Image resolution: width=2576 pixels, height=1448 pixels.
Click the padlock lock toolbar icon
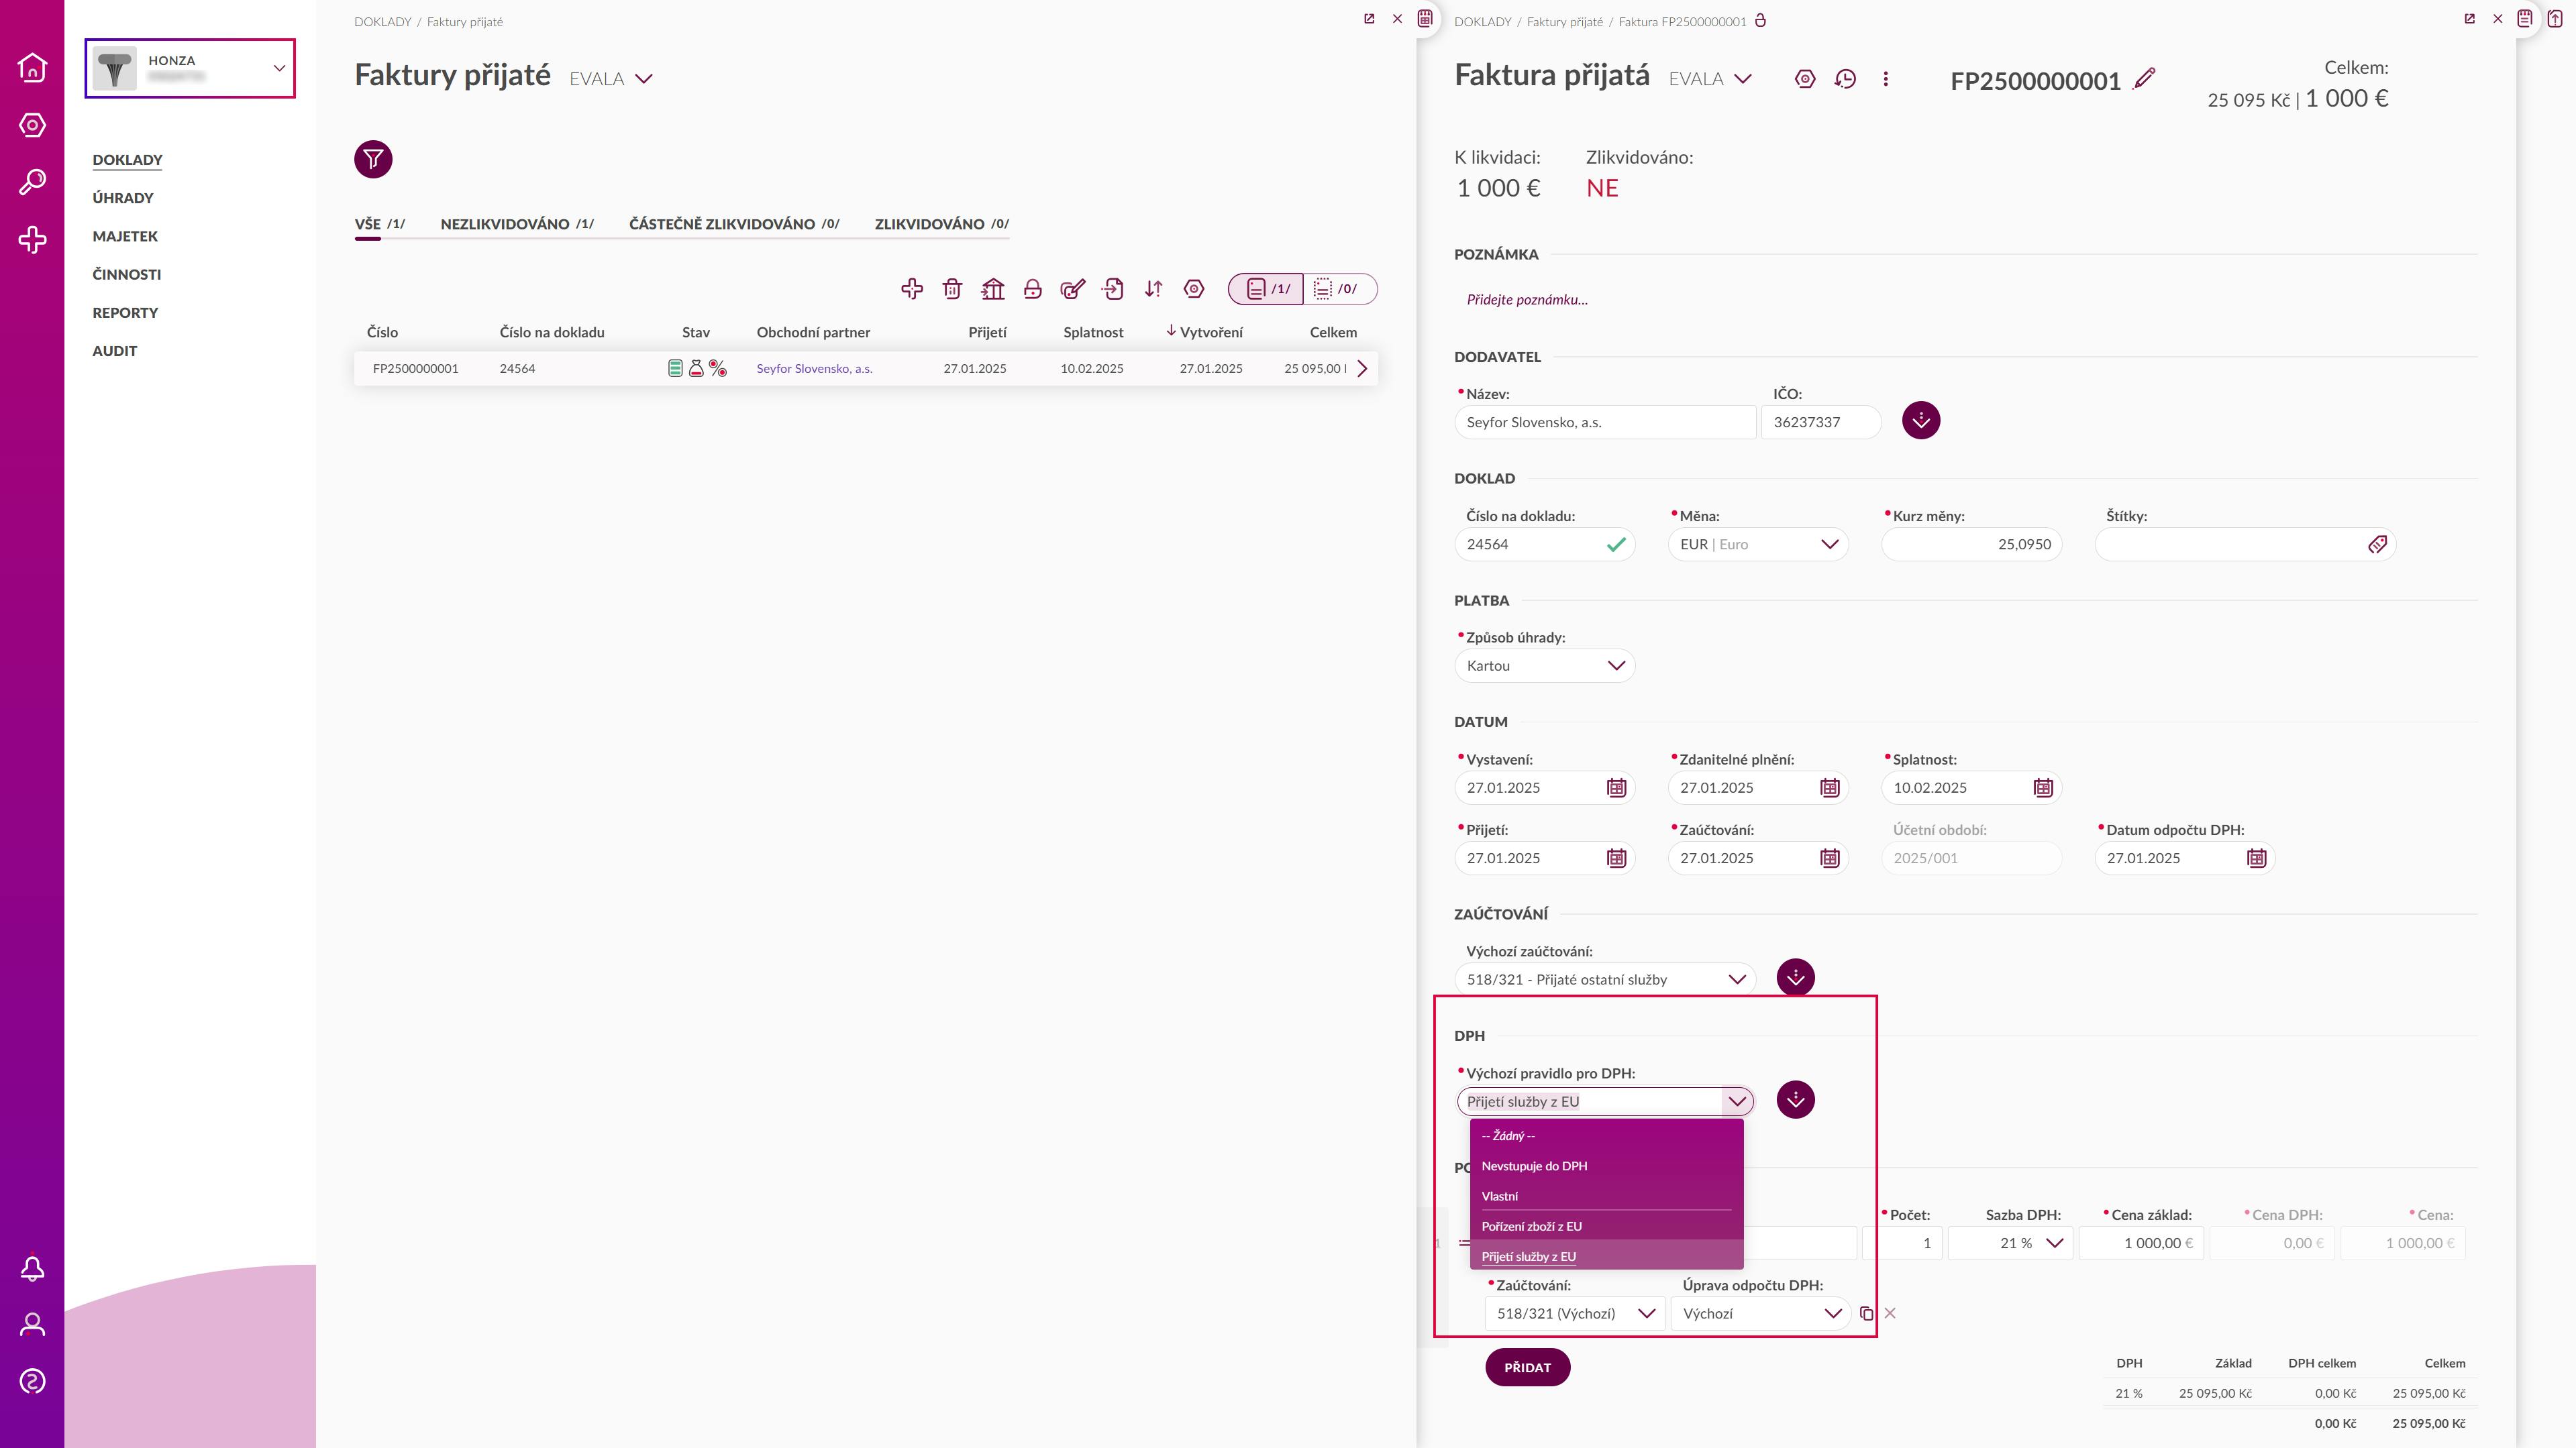click(1033, 289)
